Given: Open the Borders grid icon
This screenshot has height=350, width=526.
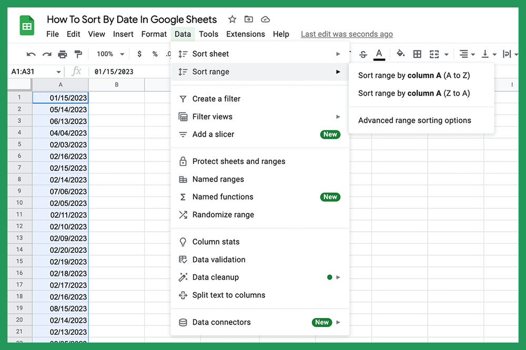Looking at the screenshot, I should [x=417, y=54].
